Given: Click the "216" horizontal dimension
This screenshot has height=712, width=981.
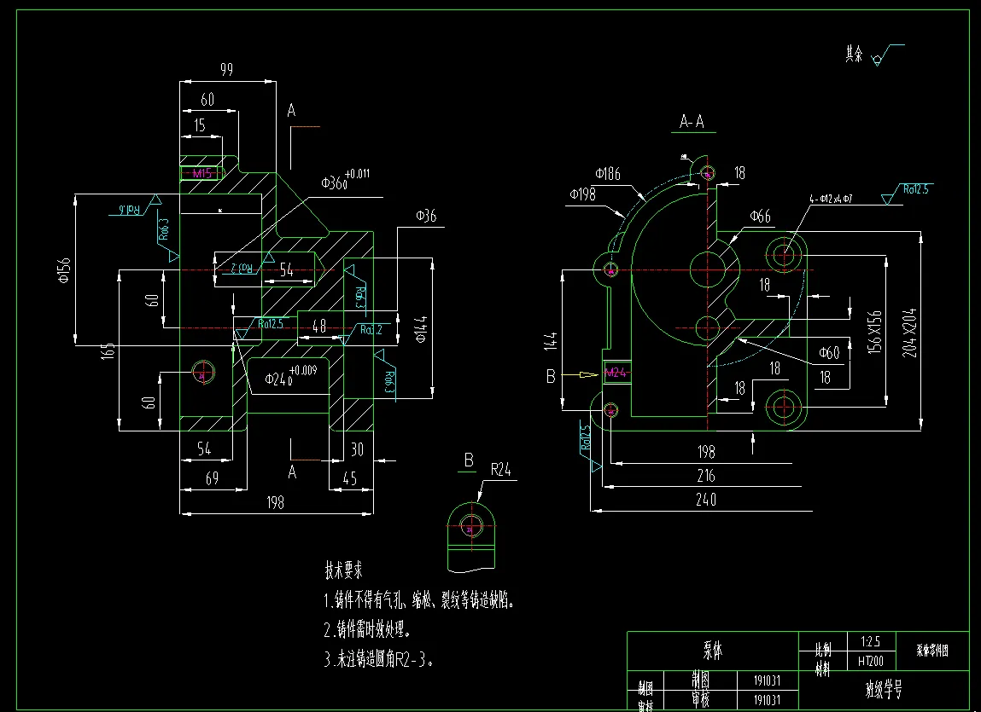Looking at the screenshot, I should (x=706, y=476).
